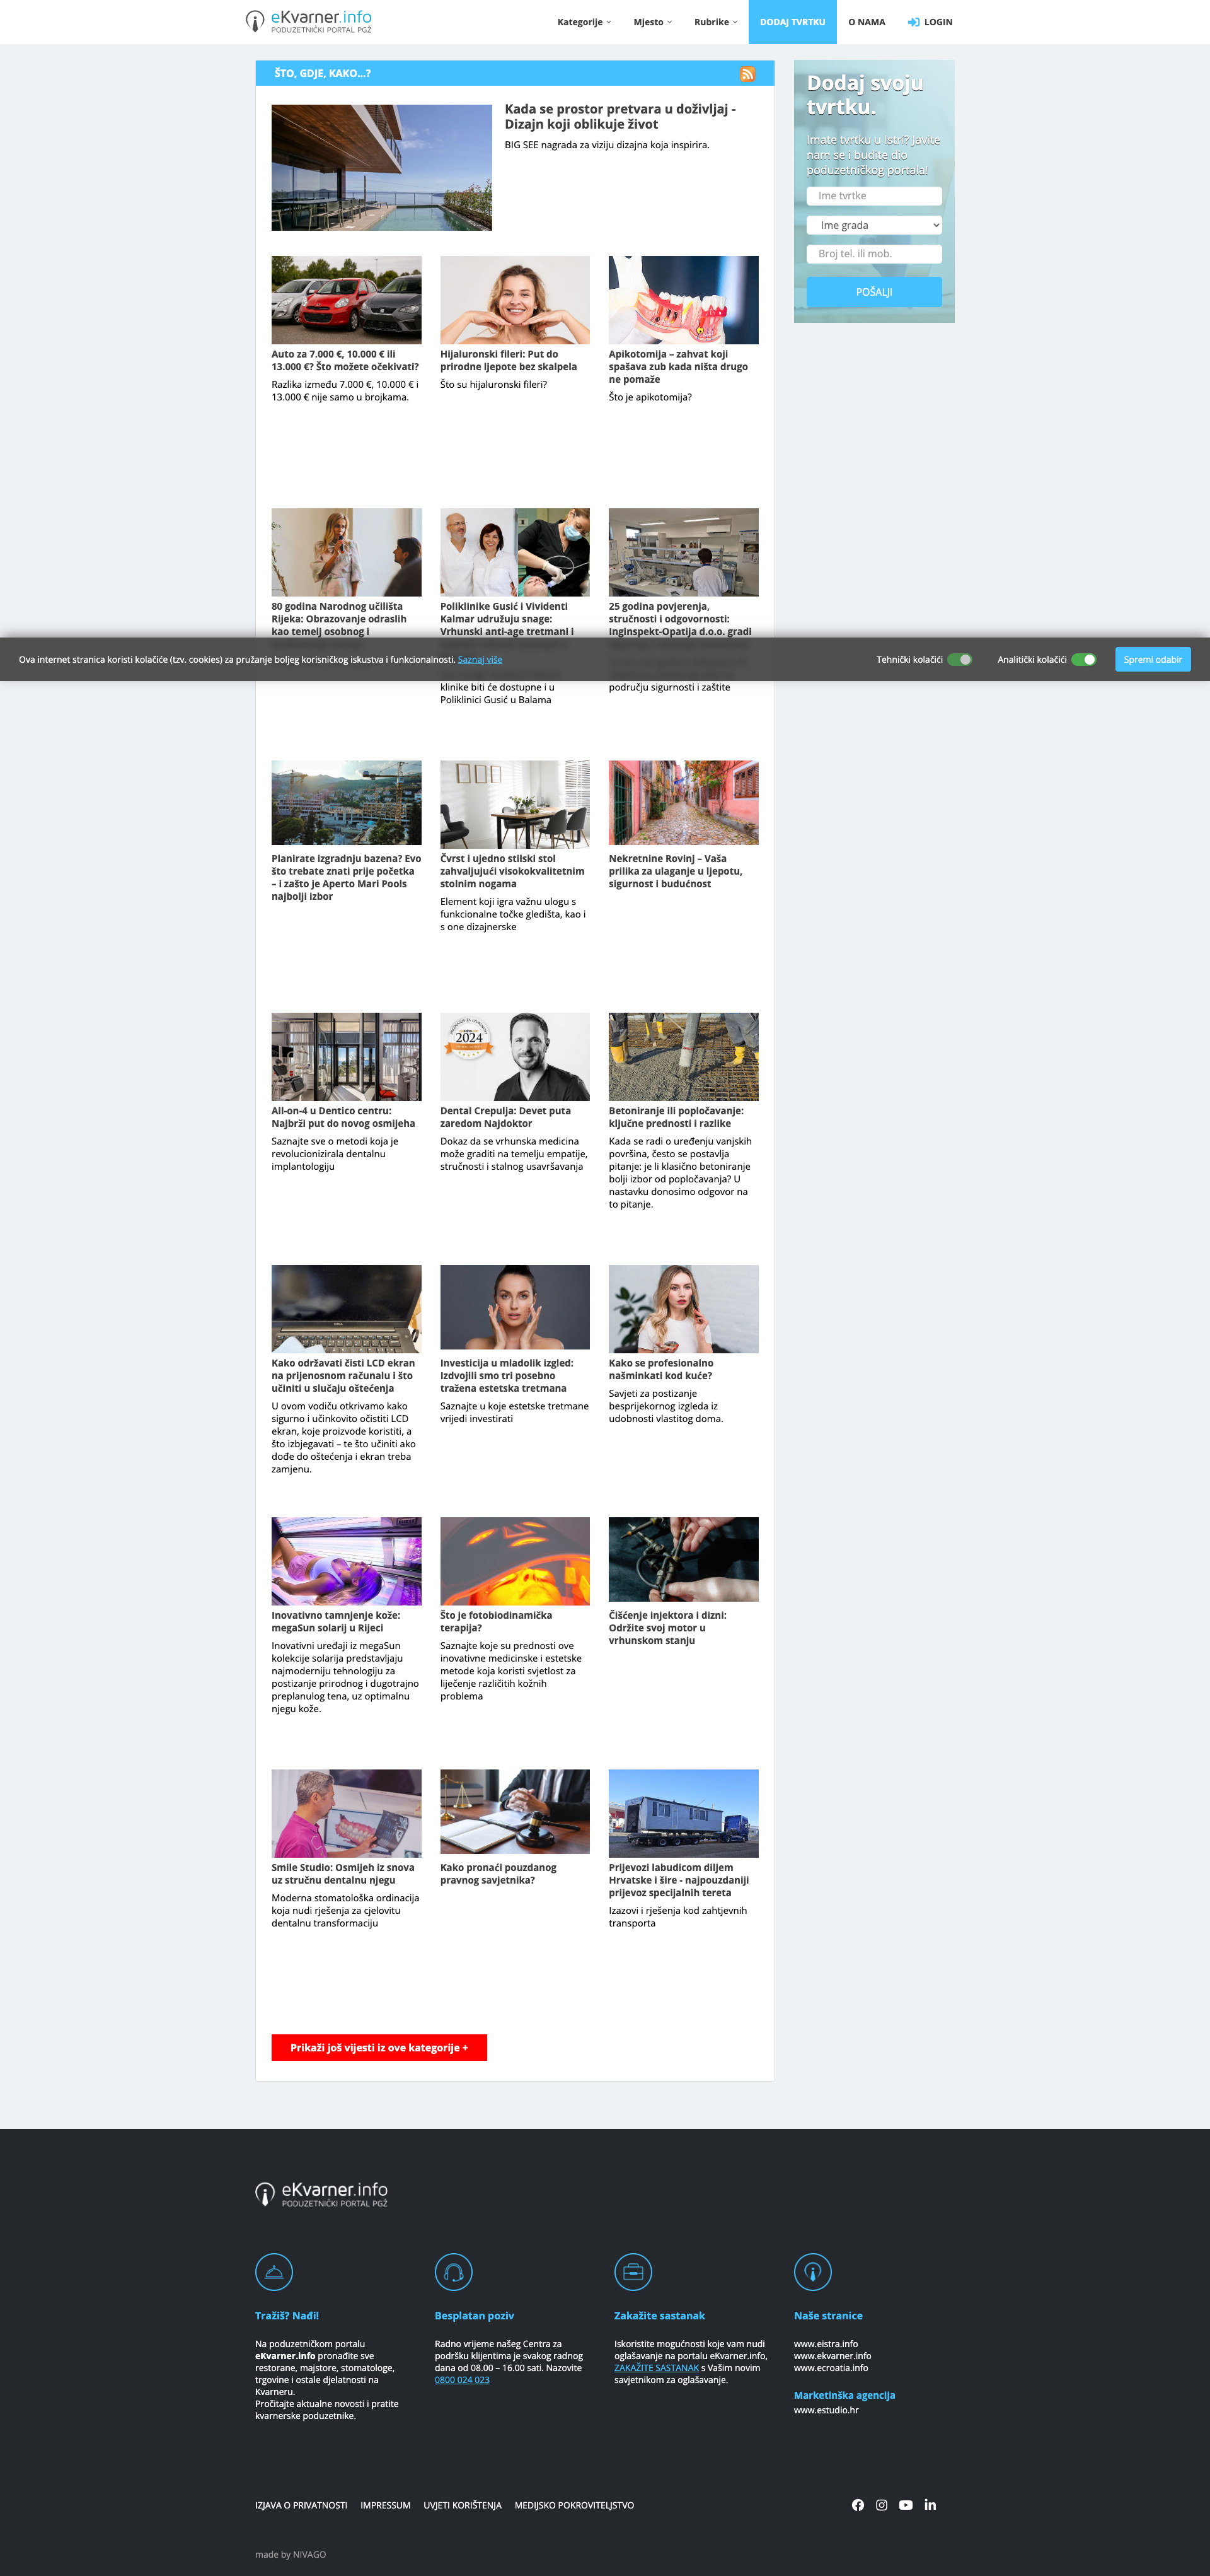
Task: Disable the Analitički kolačići switch
Action: (x=1083, y=660)
